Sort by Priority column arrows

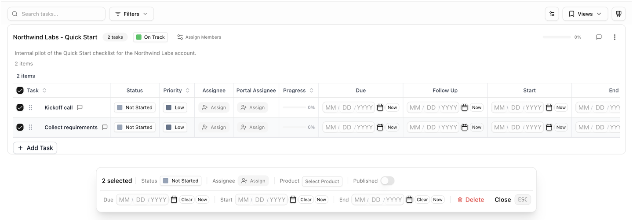188,90
